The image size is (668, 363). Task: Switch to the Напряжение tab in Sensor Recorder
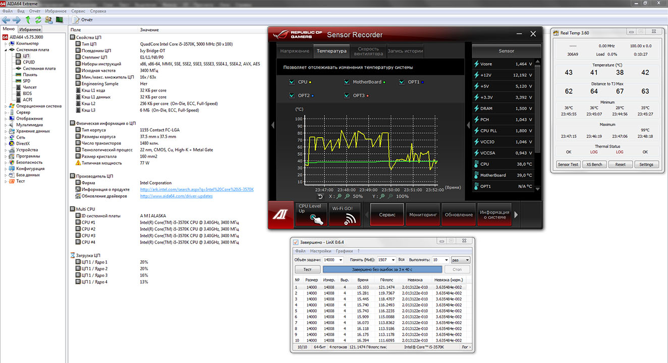[x=295, y=51]
